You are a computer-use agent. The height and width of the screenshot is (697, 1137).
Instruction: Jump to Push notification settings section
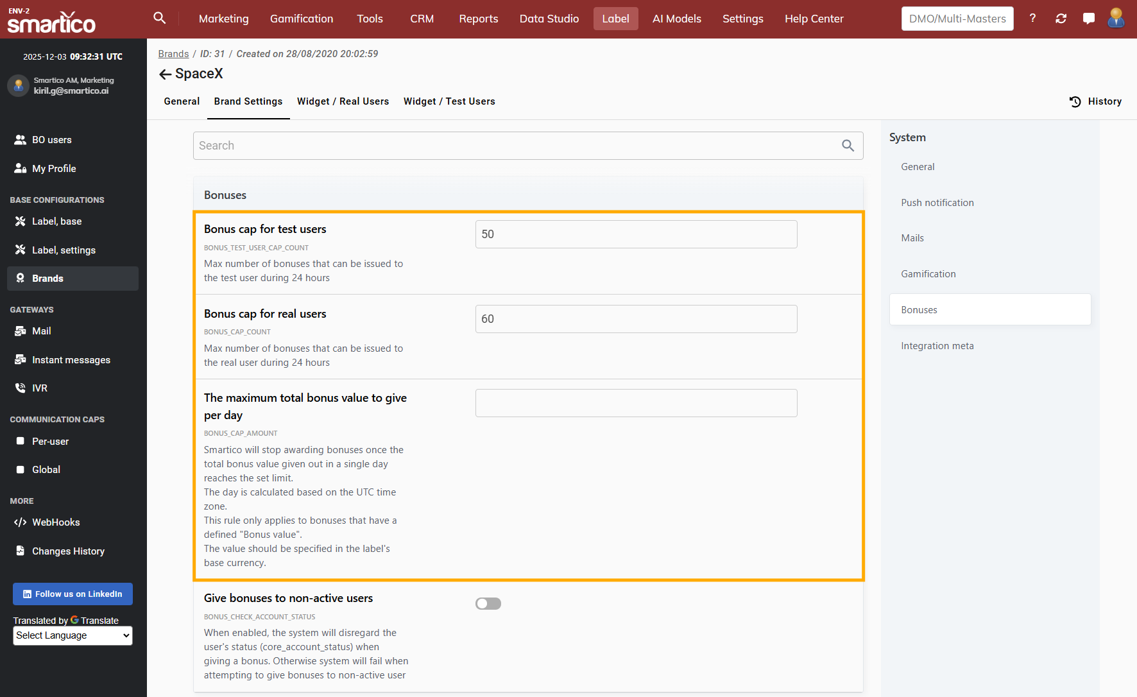tap(937, 203)
